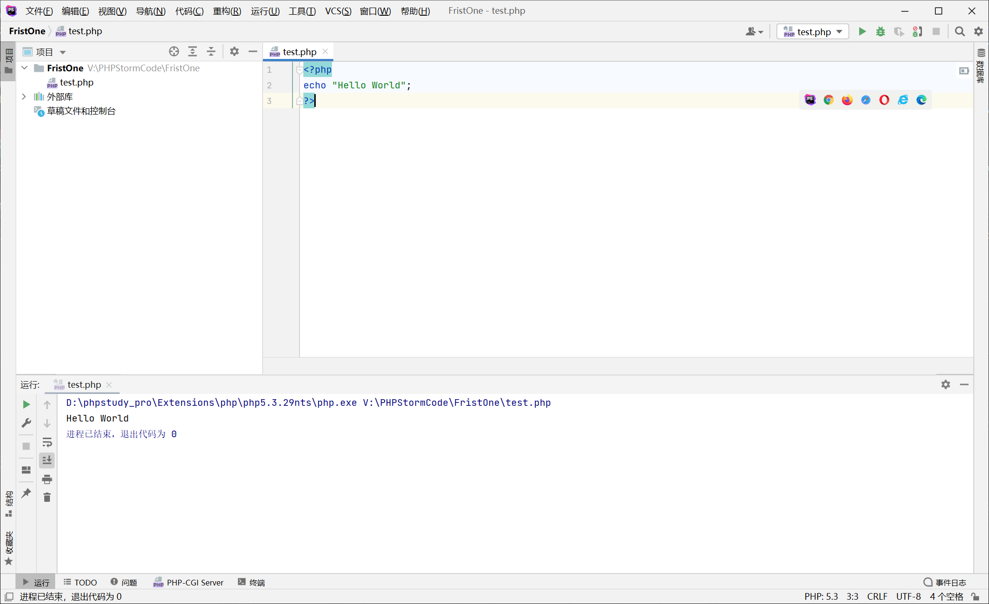Open 运行 tool window tab at bottom
This screenshot has width=989, height=604.
click(x=36, y=582)
